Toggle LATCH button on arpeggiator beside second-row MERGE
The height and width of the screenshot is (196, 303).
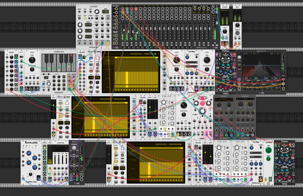tap(97, 65)
